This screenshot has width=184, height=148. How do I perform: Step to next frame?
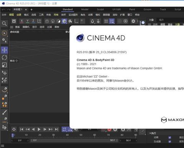click(x=45, y=129)
